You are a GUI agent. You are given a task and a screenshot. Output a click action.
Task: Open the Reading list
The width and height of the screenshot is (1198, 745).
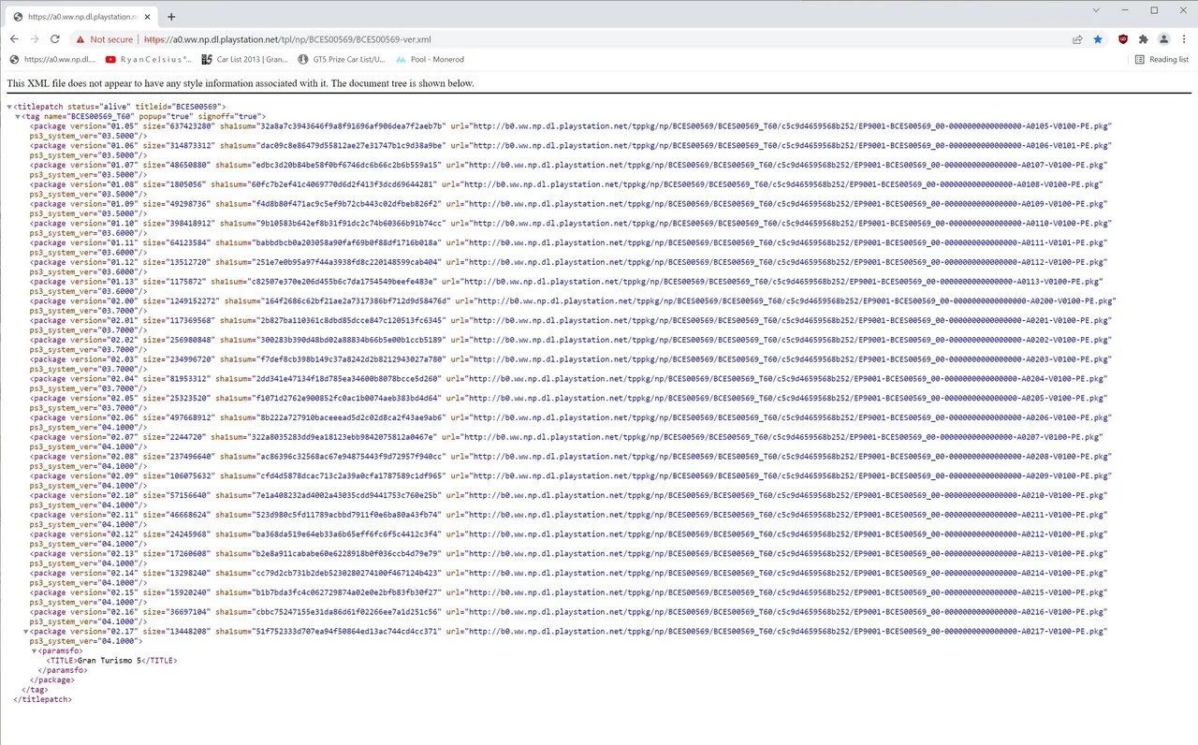pos(1161,59)
